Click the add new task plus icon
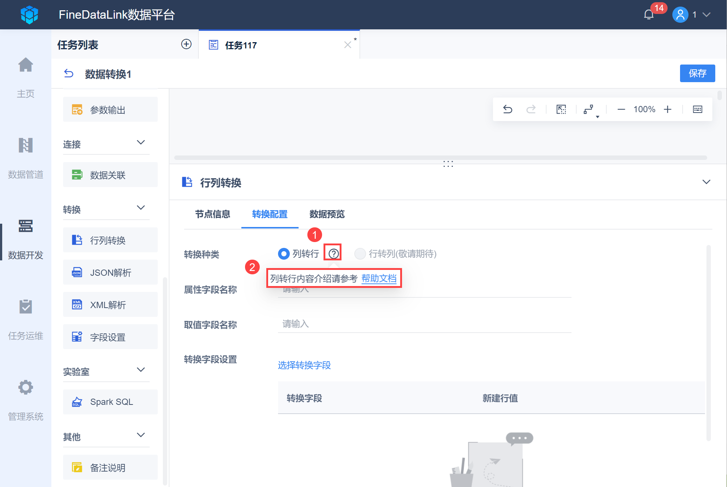Viewport: 727px width, 487px height. coord(186,44)
